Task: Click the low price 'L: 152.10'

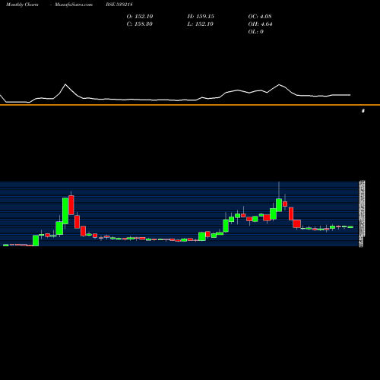Action: click(x=200, y=24)
